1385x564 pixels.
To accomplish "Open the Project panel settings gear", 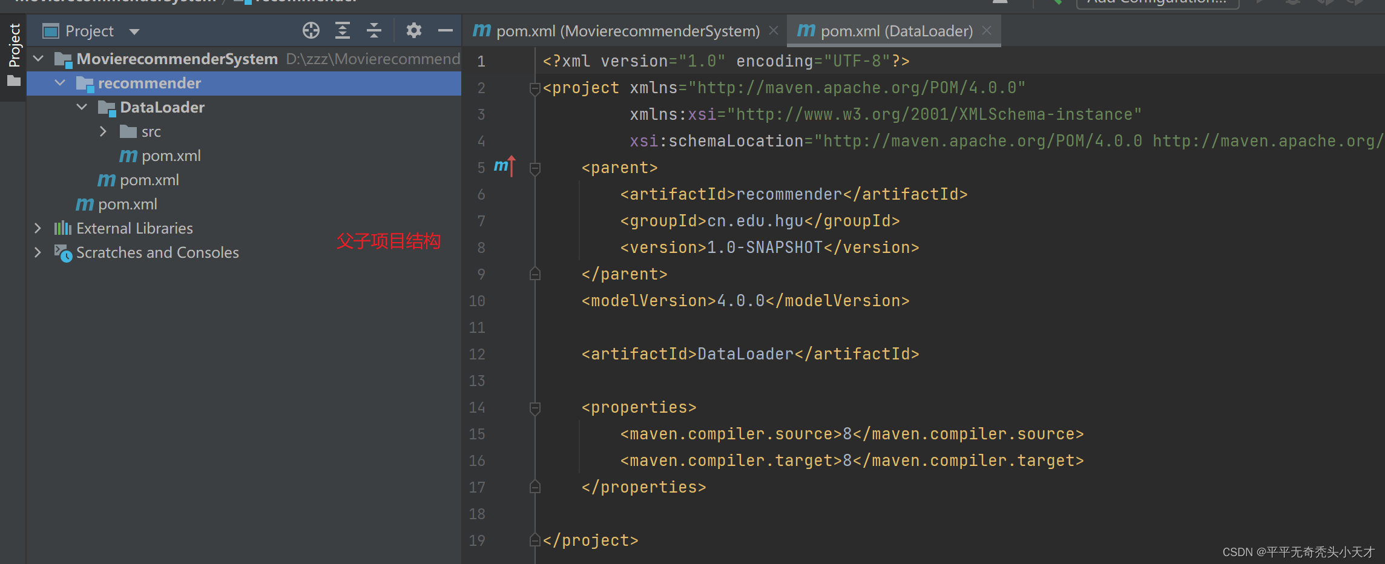I will [x=414, y=30].
